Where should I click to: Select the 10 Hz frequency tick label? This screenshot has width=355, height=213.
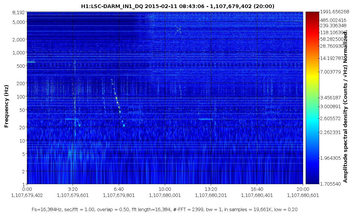point(22,141)
